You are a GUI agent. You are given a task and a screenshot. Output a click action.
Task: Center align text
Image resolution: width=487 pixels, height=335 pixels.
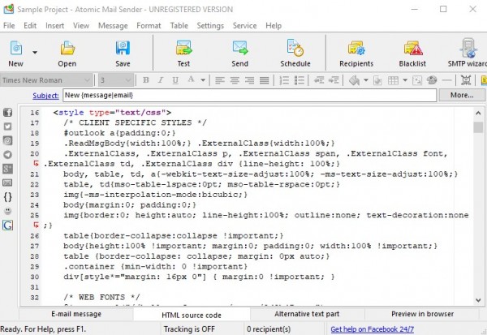coord(235,80)
